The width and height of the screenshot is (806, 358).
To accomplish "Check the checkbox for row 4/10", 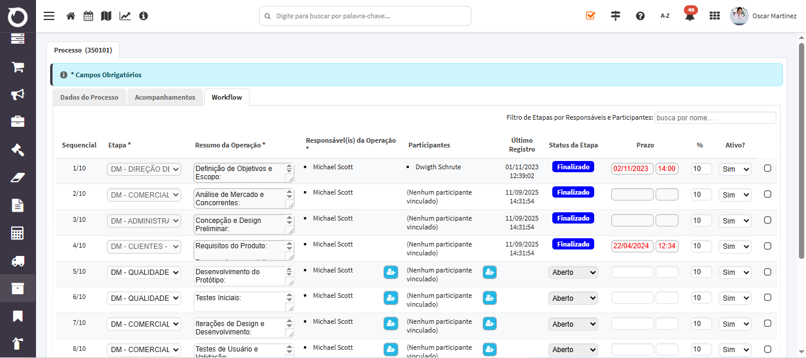I will (x=768, y=246).
